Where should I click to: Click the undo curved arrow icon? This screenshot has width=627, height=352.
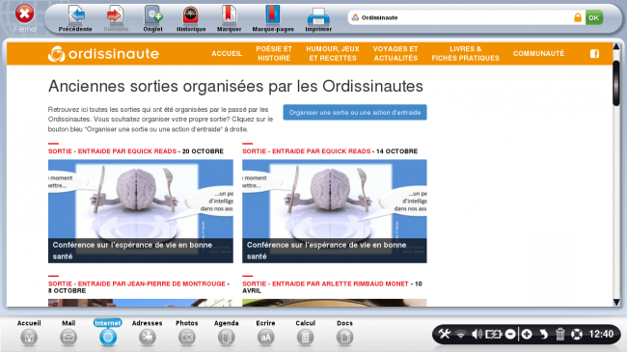point(543,334)
